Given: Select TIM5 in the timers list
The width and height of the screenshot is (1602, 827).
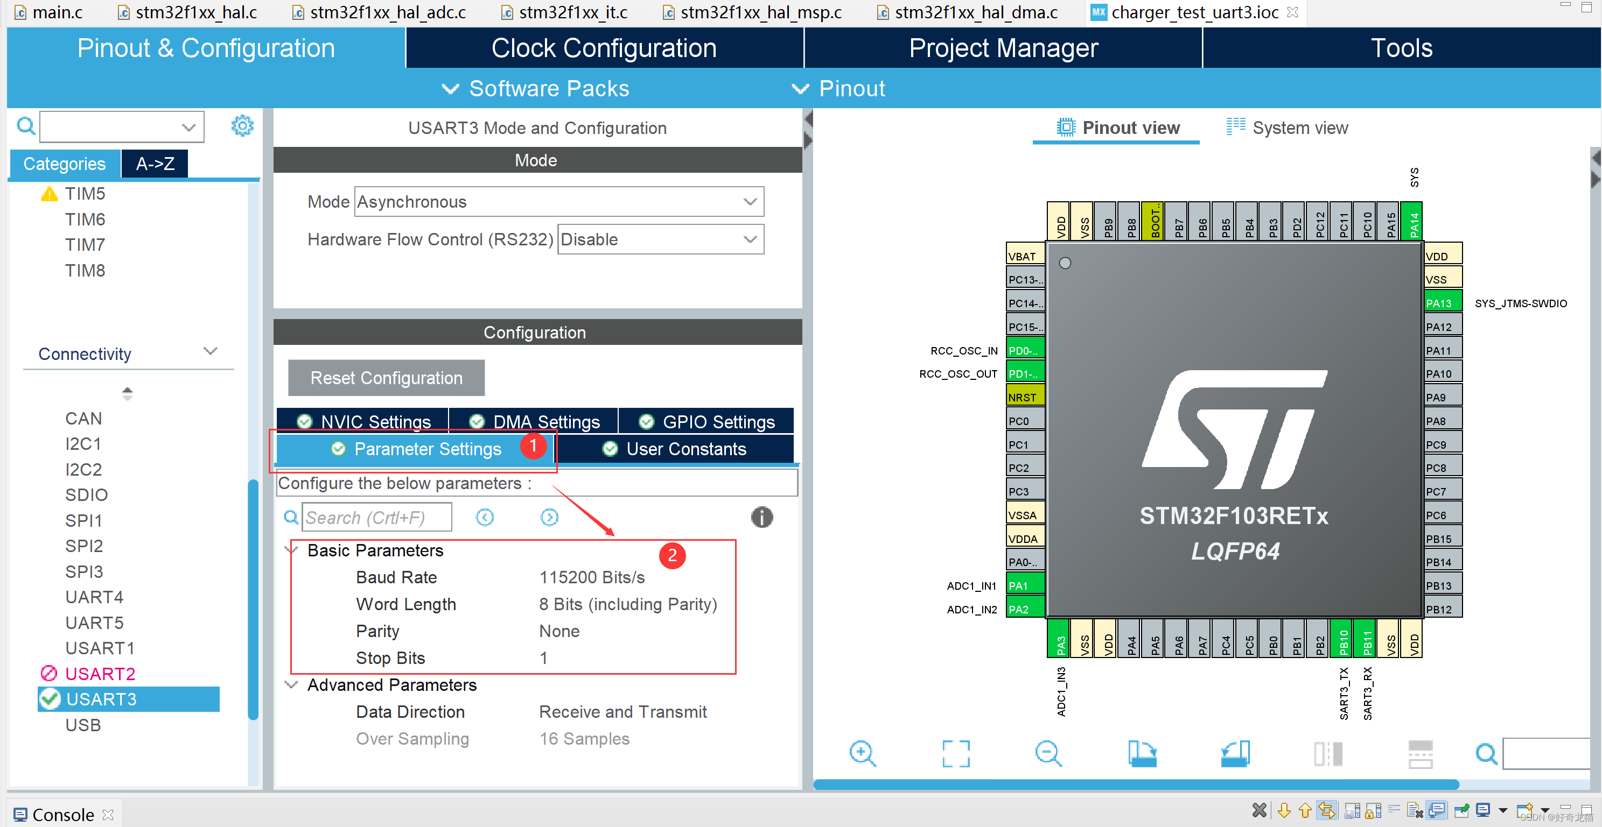Looking at the screenshot, I should (85, 193).
